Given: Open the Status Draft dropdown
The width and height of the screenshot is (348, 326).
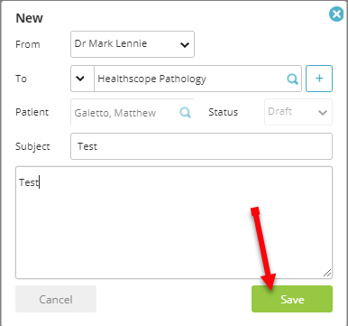Looking at the screenshot, I should [x=298, y=112].
